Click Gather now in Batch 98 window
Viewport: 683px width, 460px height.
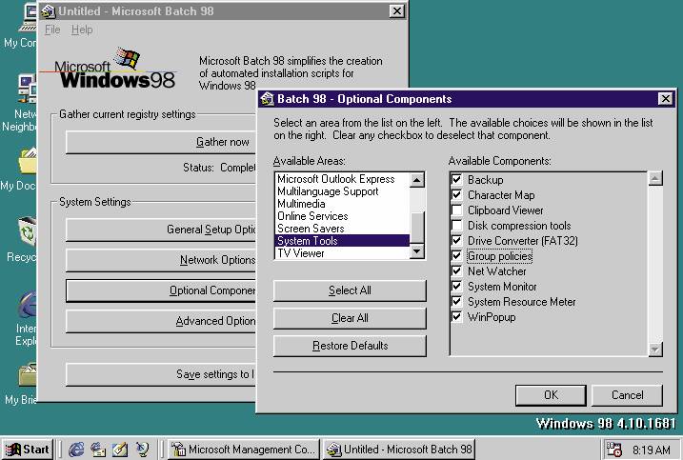point(161,142)
